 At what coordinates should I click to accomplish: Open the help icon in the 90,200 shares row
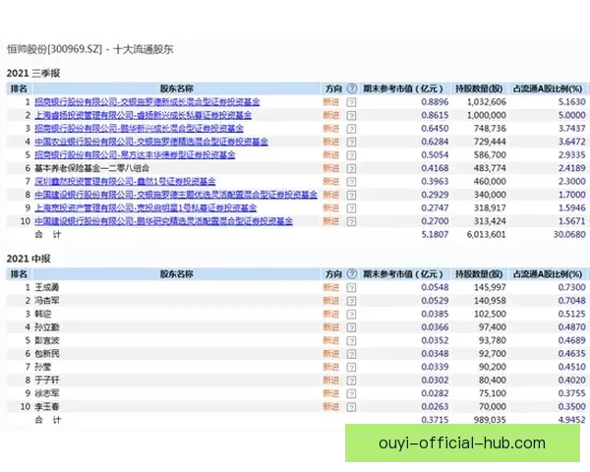click(351, 367)
